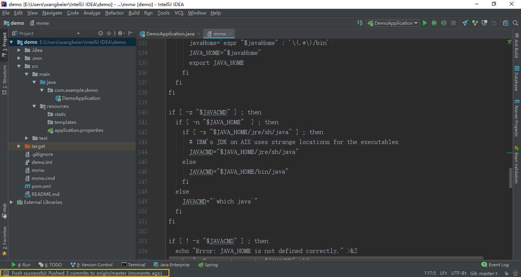Close the mvnw editor tab

(231, 34)
